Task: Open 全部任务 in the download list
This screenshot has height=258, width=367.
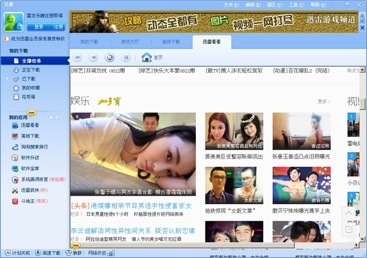Action: tap(35, 61)
